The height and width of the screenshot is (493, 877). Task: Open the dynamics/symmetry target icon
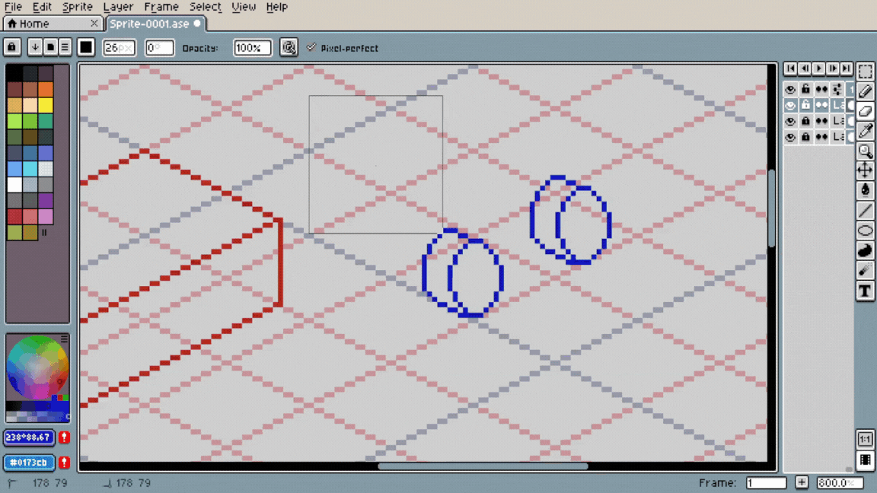pyautogui.click(x=289, y=47)
